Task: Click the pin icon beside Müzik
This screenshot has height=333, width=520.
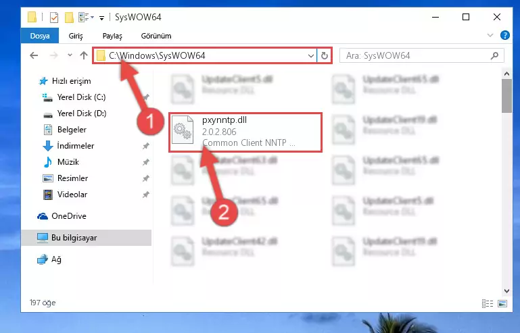Action: (145, 162)
